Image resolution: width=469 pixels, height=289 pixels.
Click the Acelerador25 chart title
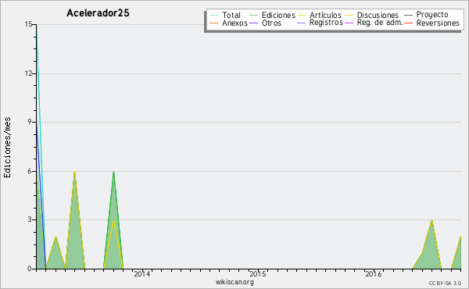(98, 13)
